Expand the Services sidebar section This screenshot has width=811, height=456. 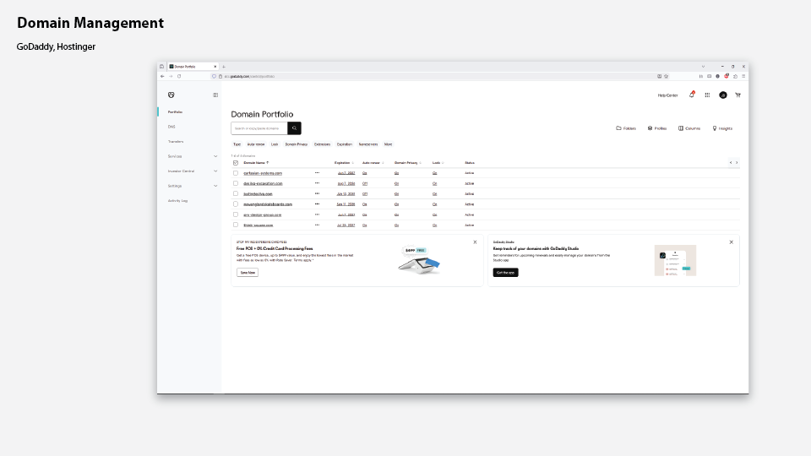(215, 156)
